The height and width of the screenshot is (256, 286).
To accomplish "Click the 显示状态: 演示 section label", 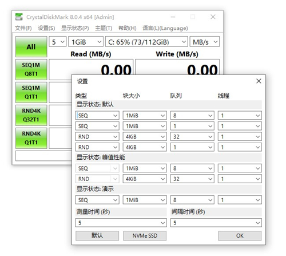I will pyautogui.click(x=95, y=189).
